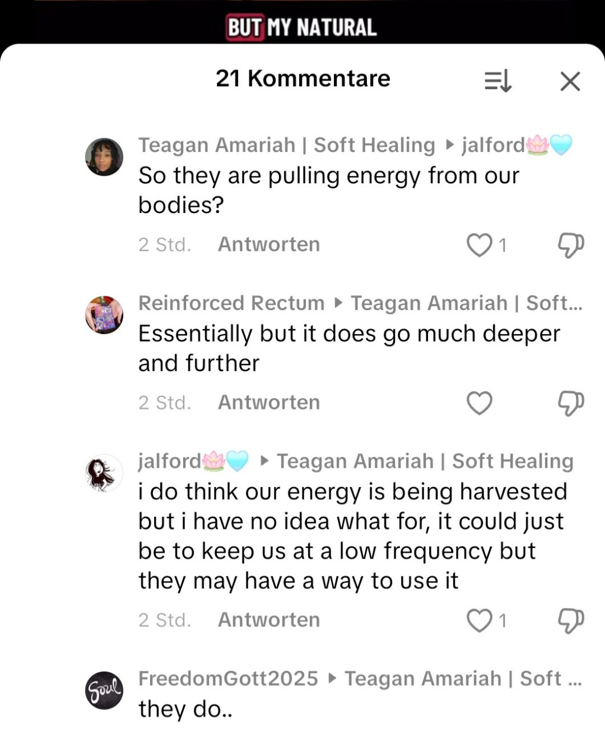Open Reinforced Rectum's avatar
605x731 pixels.
[104, 315]
